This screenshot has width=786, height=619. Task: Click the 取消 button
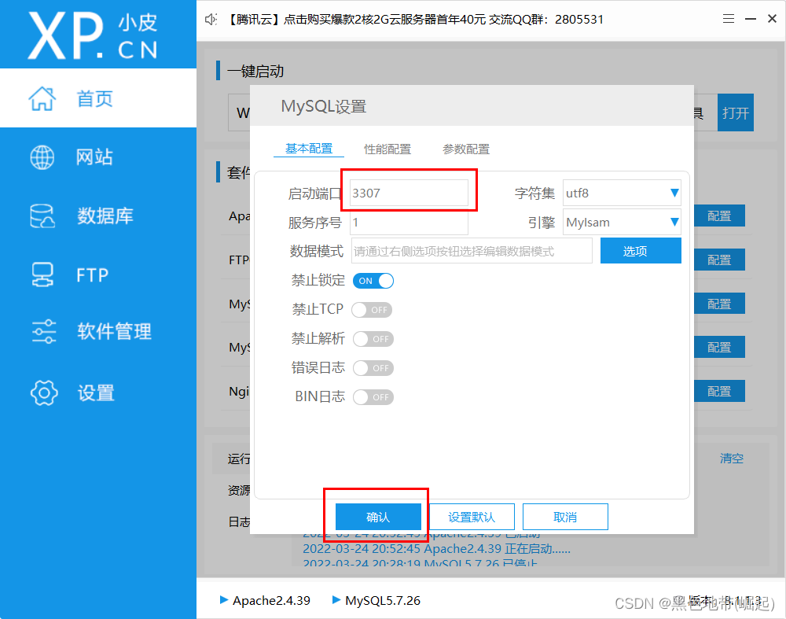[x=565, y=517]
